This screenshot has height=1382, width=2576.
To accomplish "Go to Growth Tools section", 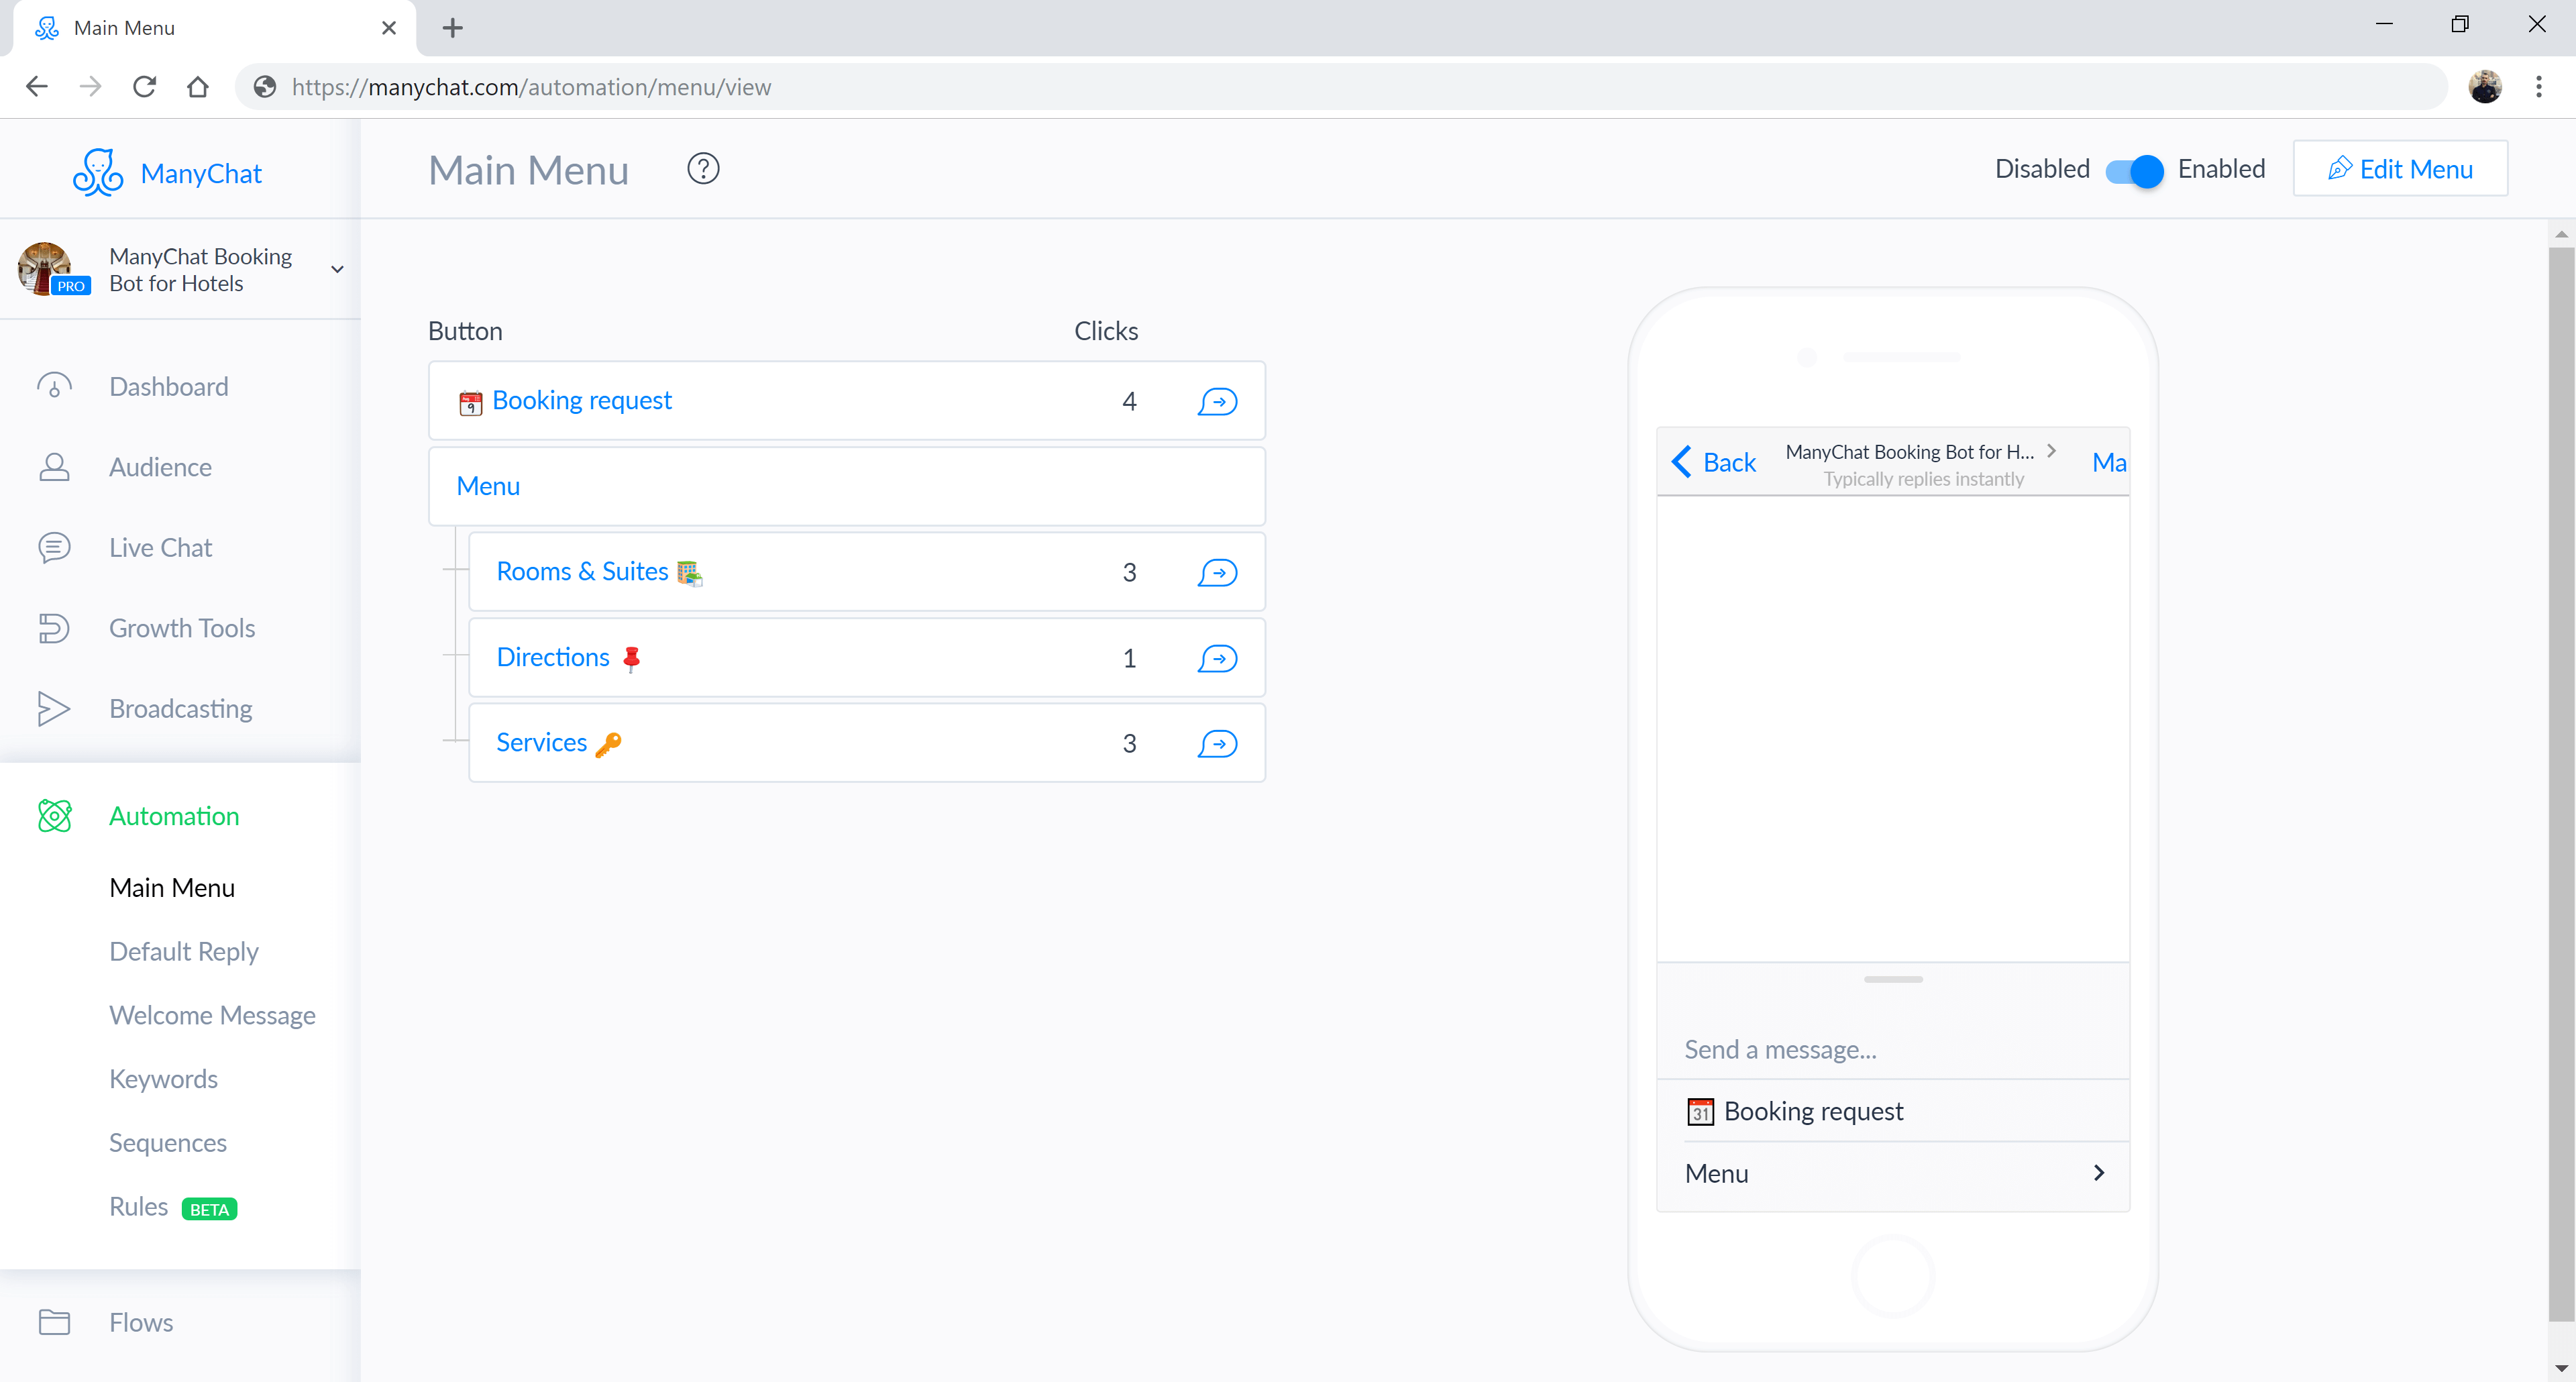I will pyautogui.click(x=182, y=628).
